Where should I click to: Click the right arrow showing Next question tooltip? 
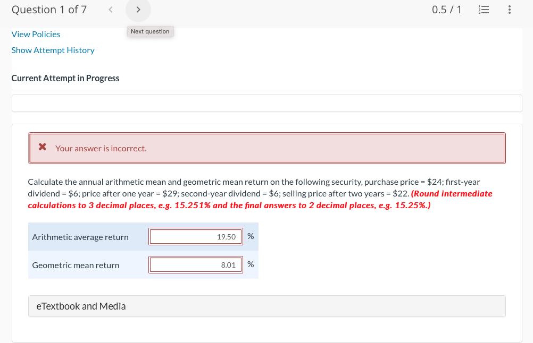click(x=138, y=9)
